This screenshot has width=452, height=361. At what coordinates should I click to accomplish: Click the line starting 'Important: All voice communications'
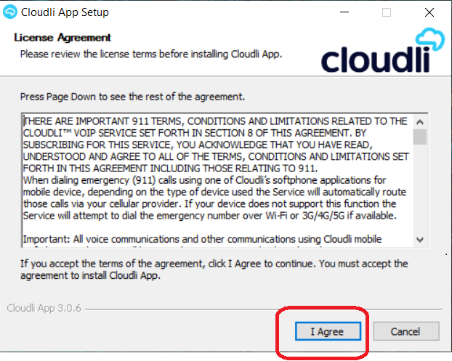coord(202,239)
